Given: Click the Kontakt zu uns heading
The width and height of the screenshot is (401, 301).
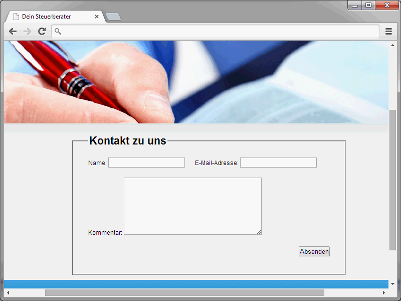Looking at the screenshot, I should [x=128, y=141].
